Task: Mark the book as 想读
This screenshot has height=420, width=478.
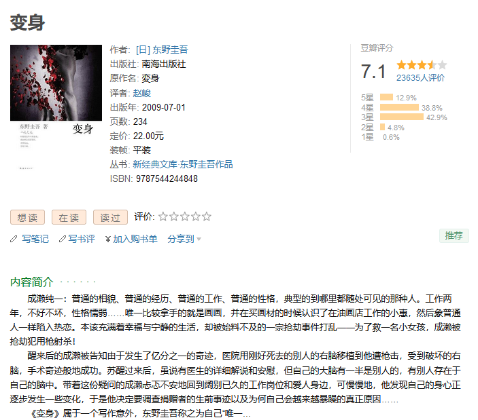Action: pyautogui.click(x=27, y=217)
